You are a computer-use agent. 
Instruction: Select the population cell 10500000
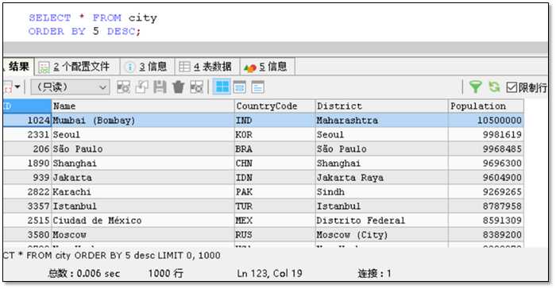(x=486, y=120)
